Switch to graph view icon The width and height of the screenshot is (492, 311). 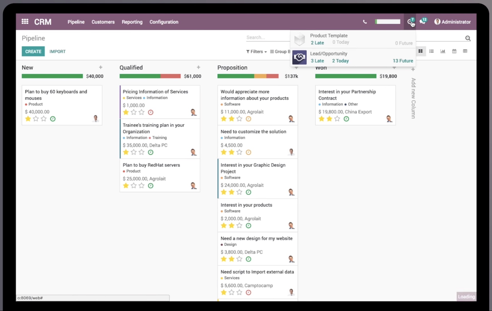tap(443, 51)
